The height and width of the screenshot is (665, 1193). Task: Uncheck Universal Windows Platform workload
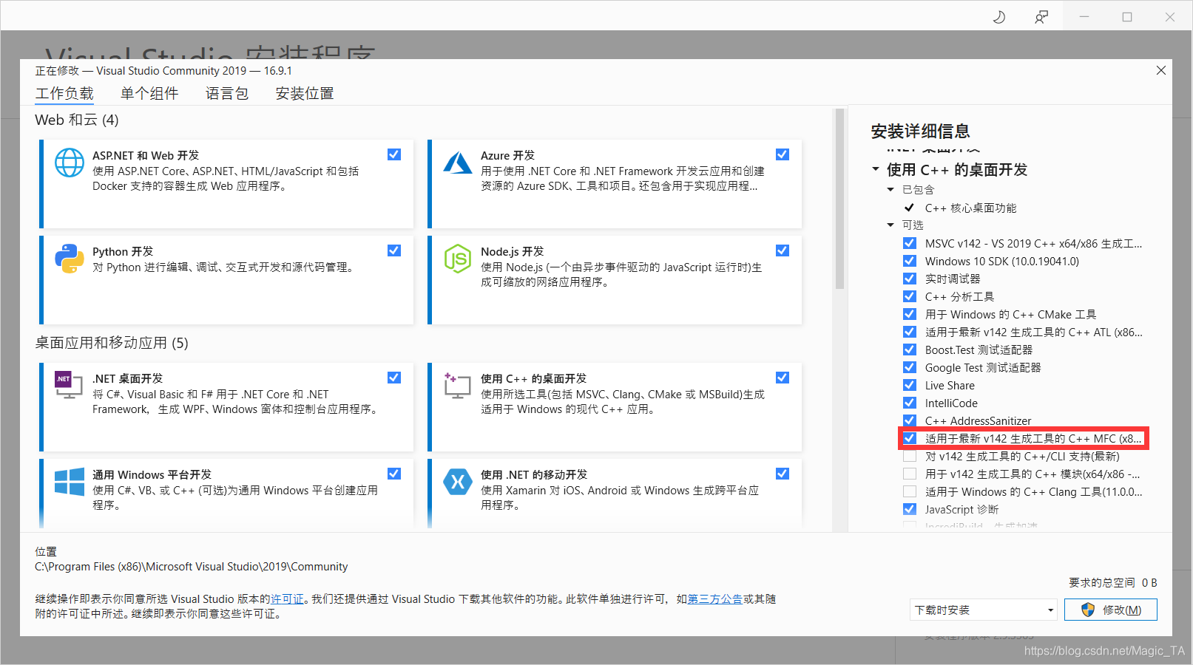tap(394, 474)
